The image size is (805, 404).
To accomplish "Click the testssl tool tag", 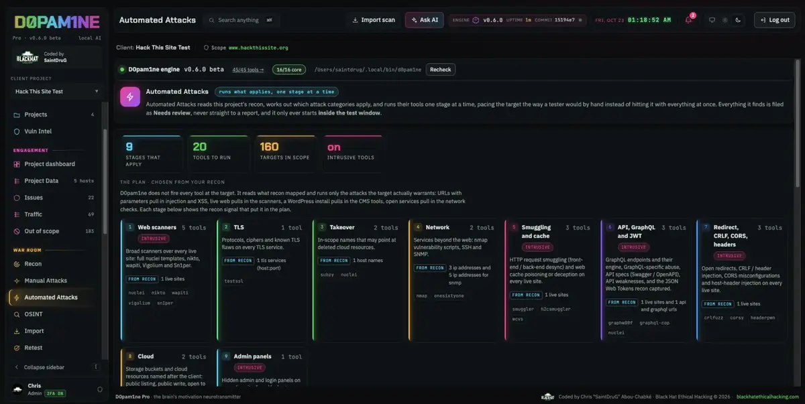I will click(x=233, y=281).
